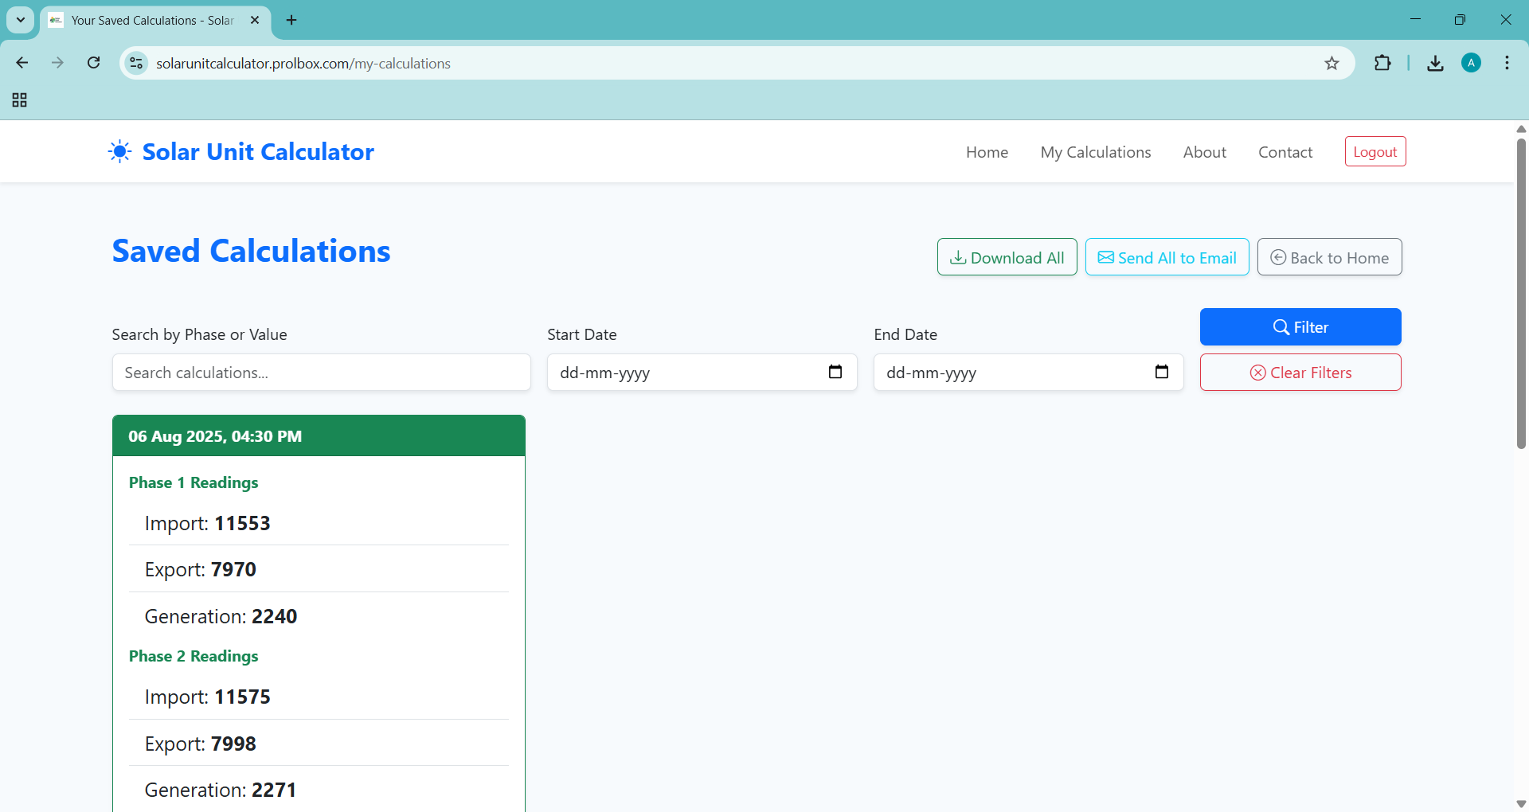
Task: Go to the Home nav link
Action: pos(987,152)
